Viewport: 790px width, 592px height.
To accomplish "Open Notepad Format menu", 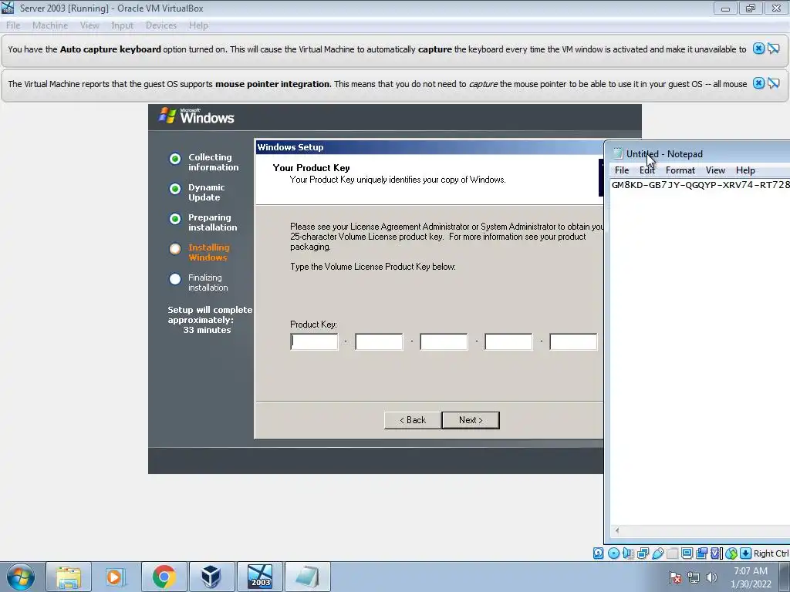I will pos(680,170).
